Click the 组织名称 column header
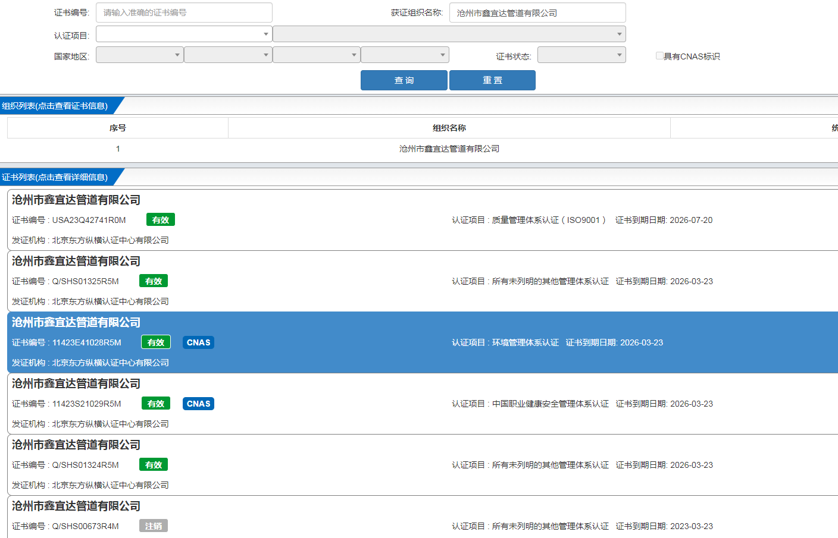 449,128
